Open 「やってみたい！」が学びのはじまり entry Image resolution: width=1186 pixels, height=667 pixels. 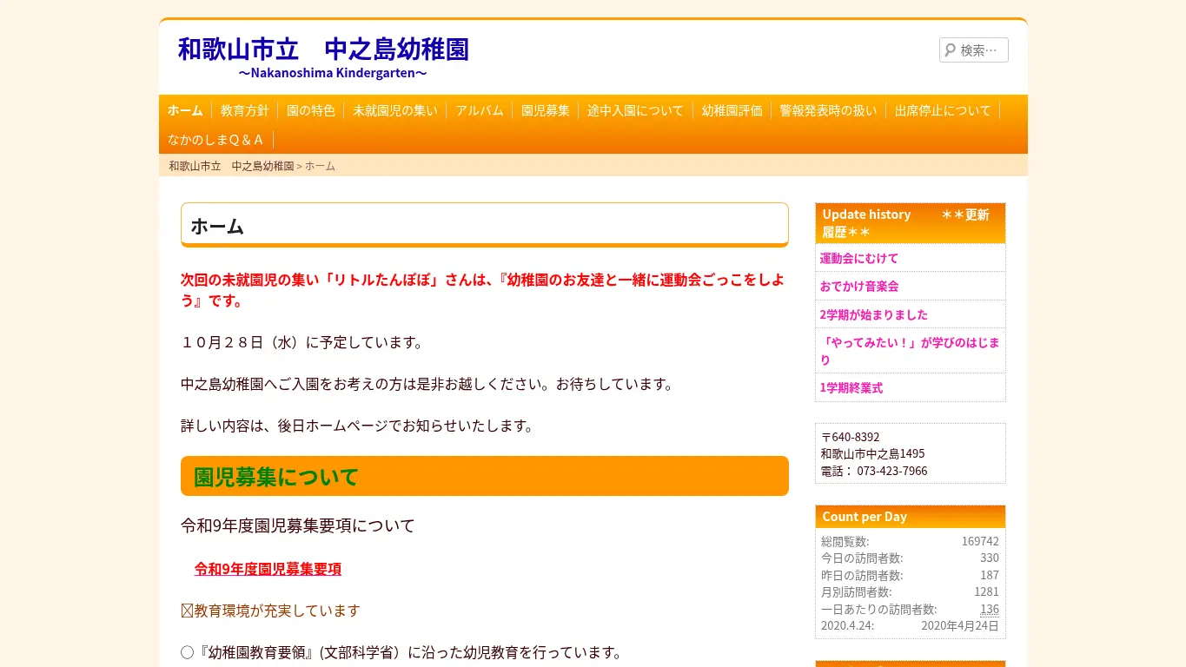(x=911, y=351)
